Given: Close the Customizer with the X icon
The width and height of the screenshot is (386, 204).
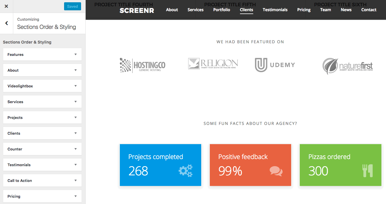Looking at the screenshot, I should pos(6,6).
